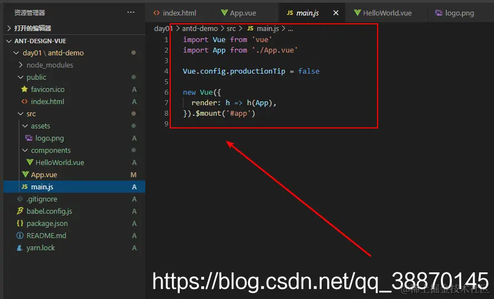
Task: Open the explorer more actions ellipsis
Action: [131, 12]
